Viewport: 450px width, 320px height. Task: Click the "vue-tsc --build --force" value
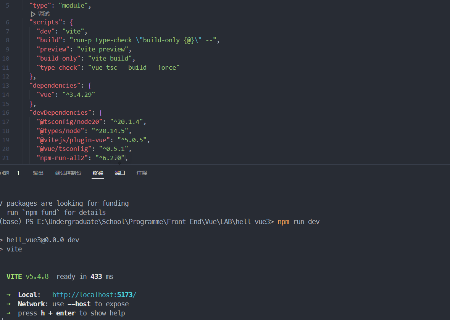(x=134, y=67)
